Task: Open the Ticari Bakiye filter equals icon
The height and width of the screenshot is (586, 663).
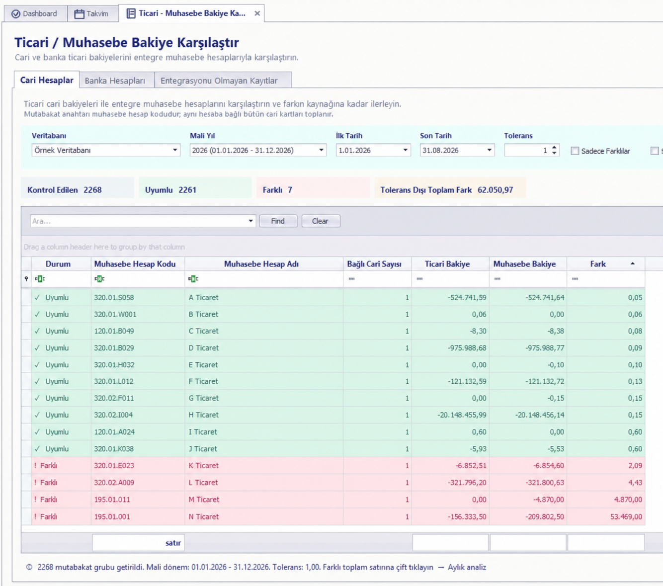Action: click(419, 279)
